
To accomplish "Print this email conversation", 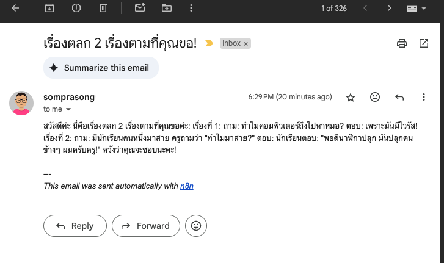I will click(401, 43).
